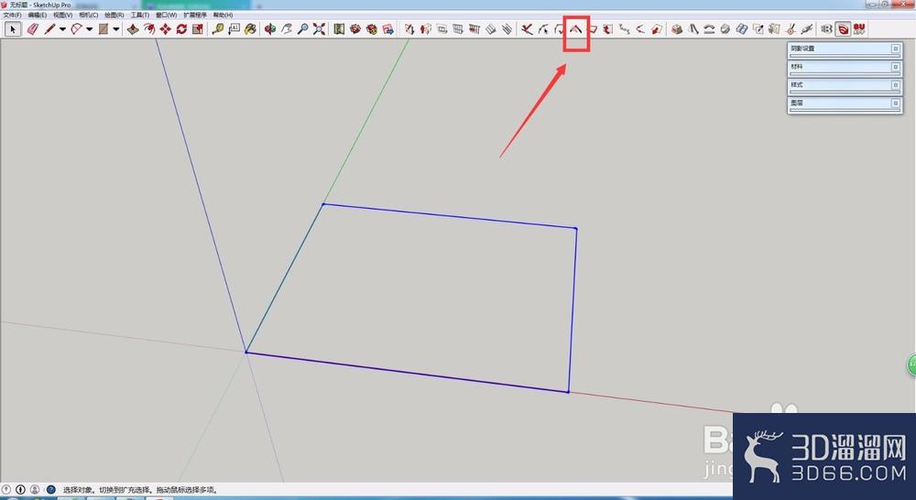Screen dimensions: 916x500
Task: Open the shape tool dropdown arrow
Action: pos(116,29)
